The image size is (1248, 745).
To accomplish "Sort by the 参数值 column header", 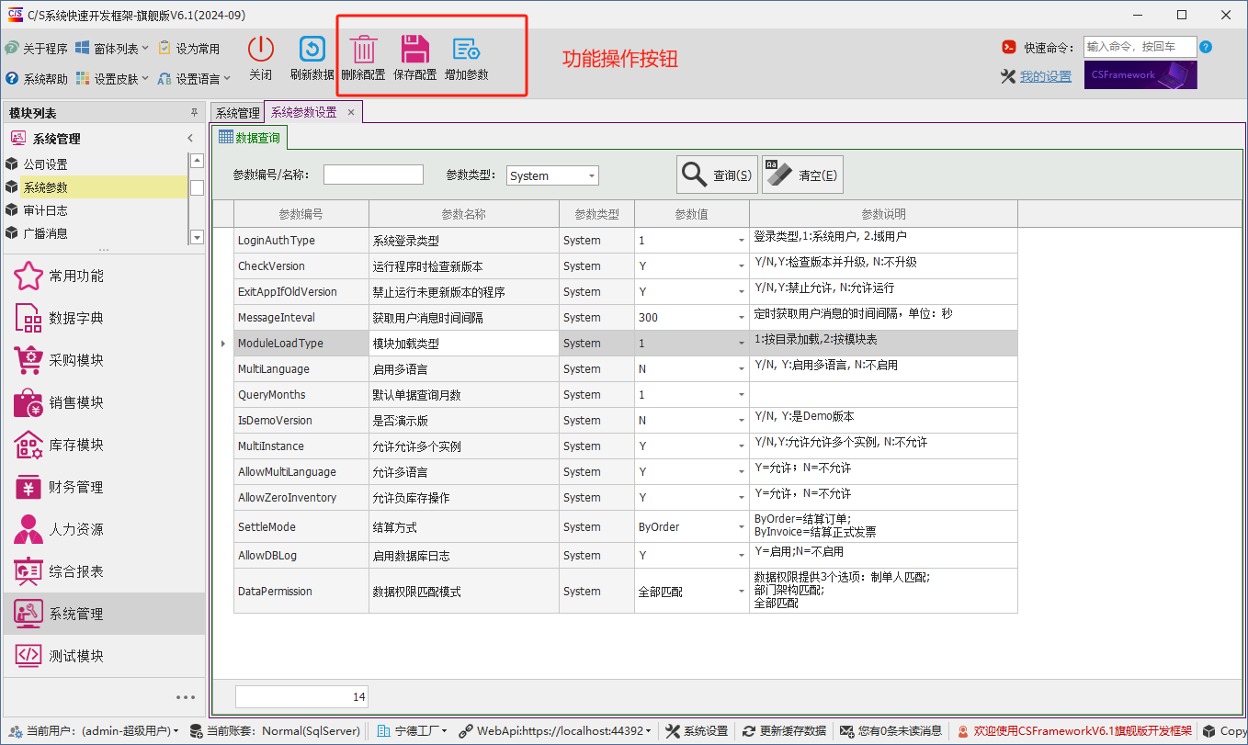I will click(691, 214).
